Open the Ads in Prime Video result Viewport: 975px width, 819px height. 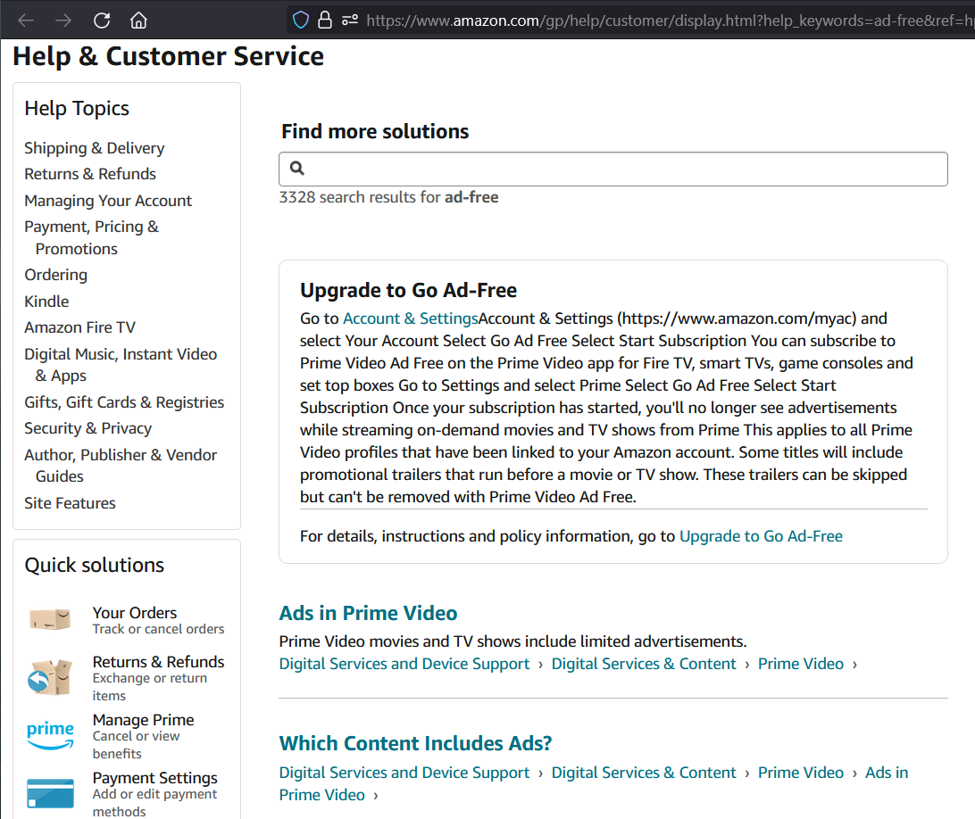pyautogui.click(x=368, y=613)
